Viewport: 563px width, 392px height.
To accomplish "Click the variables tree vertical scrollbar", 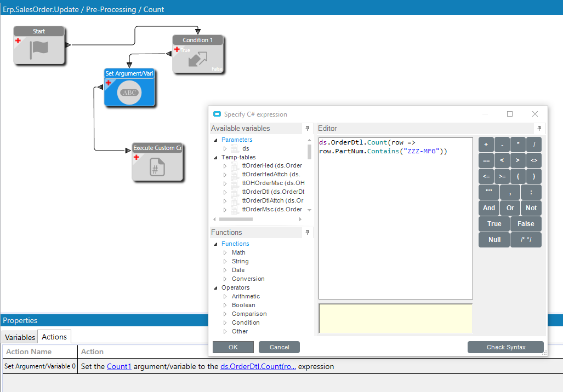I will pyautogui.click(x=310, y=152).
